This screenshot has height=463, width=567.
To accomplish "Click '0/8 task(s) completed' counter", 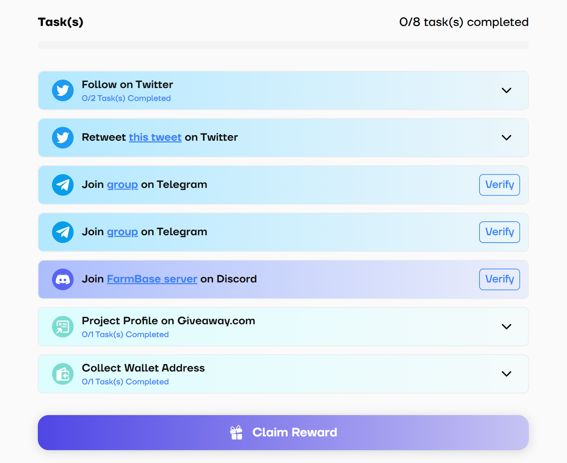I will [464, 22].
